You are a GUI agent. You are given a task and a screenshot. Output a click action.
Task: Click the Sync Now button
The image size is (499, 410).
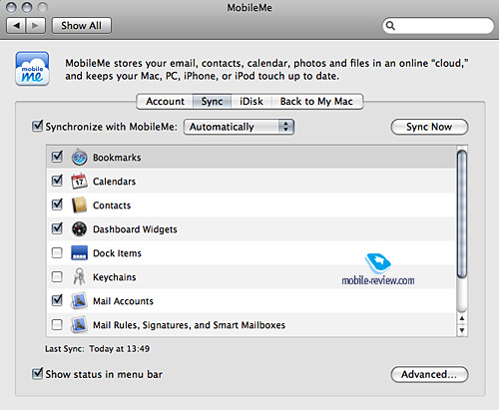point(429,127)
